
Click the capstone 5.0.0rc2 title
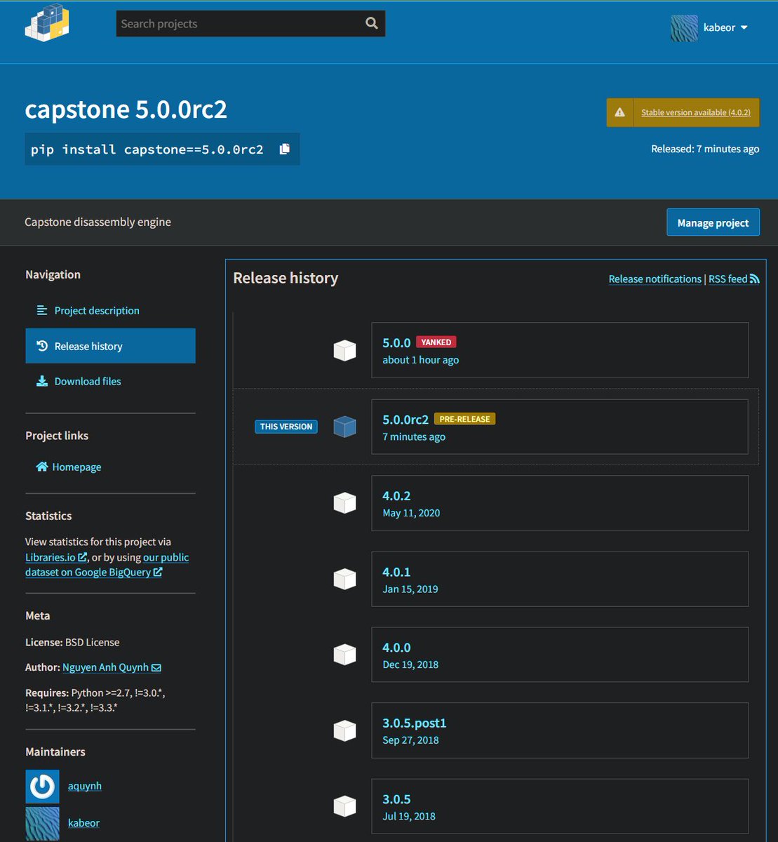pos(126,109)
